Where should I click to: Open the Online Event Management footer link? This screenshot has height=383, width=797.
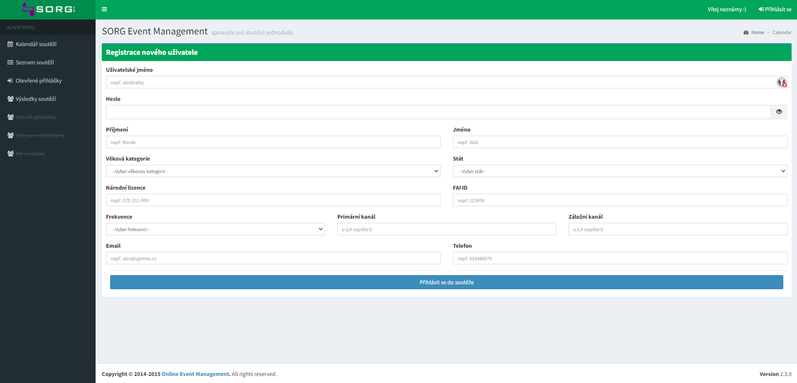tap(195, 374)
